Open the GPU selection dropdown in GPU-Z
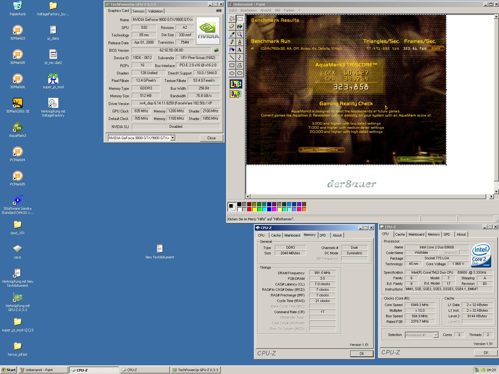The width and height of the screenshot is (499, 374). [173, 138]
